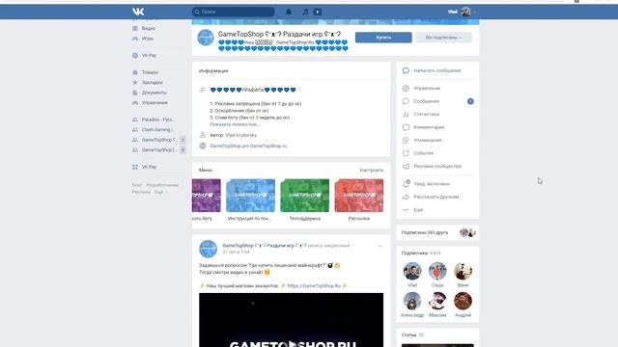Open the red Рассылка menu tile
The width and height of the screenshot is (618, 347).
tap(358, 196)
